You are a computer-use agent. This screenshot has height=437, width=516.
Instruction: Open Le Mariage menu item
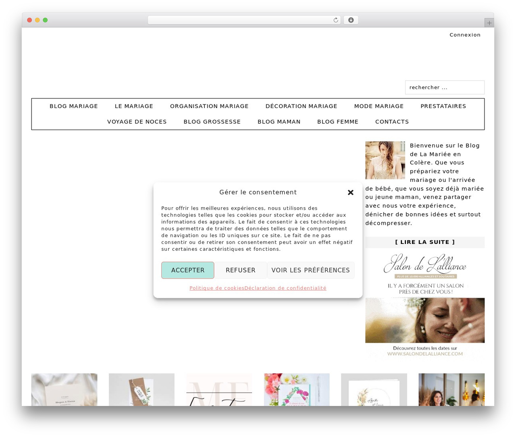point(134,106)
